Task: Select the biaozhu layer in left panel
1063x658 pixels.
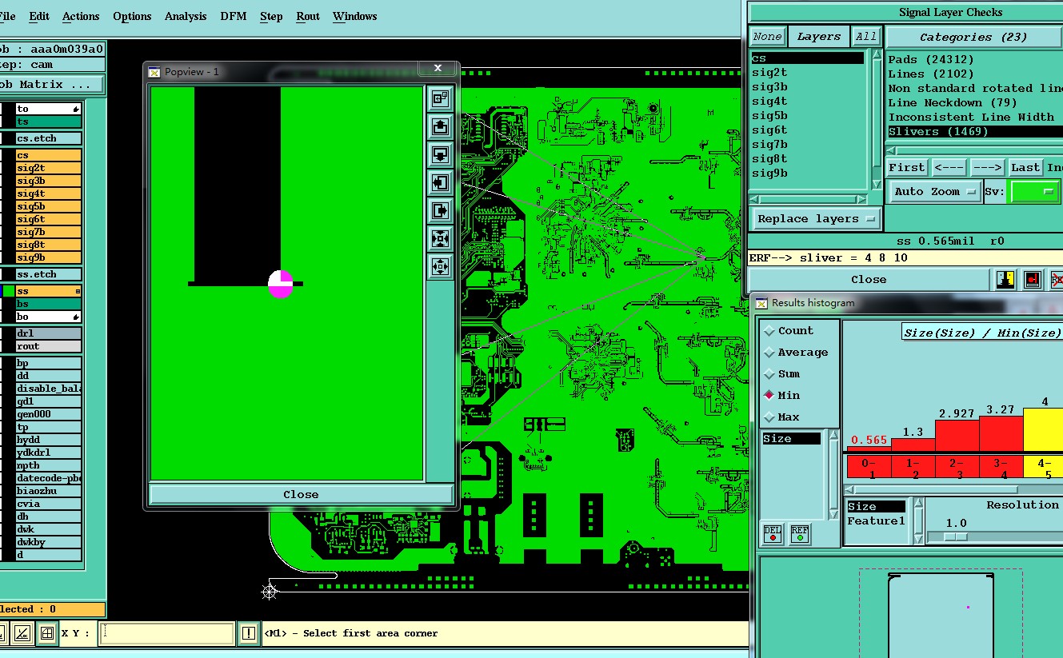Action: pyautogui.click(x=48, y=491)
